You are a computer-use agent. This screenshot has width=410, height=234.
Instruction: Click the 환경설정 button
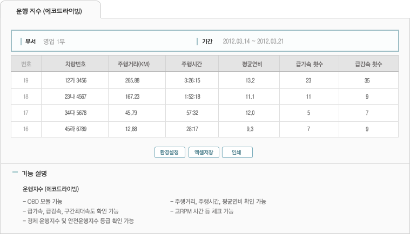170,152
